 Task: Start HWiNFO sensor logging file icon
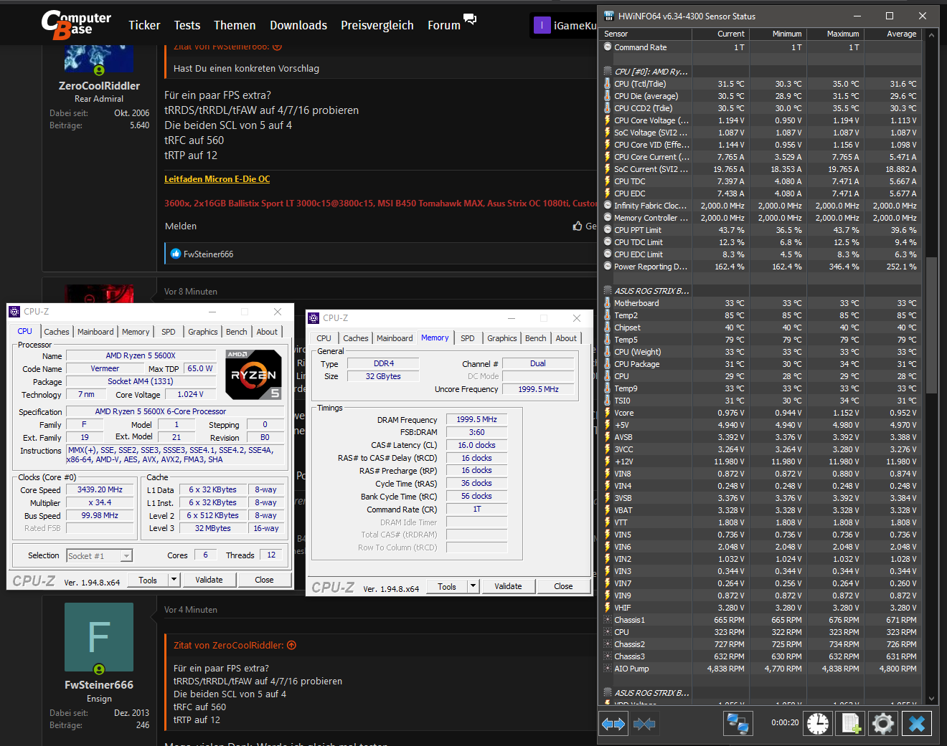851,724
